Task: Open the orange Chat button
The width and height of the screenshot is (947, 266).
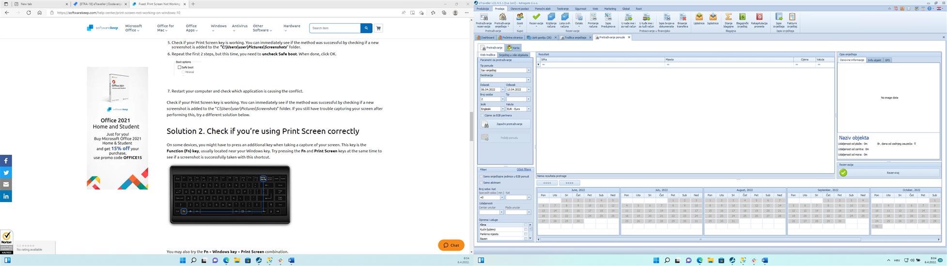Action: (x=451, y=245)
